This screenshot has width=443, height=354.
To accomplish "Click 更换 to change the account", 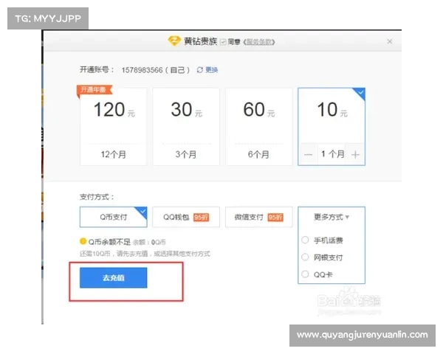I will tap(212, 70).
